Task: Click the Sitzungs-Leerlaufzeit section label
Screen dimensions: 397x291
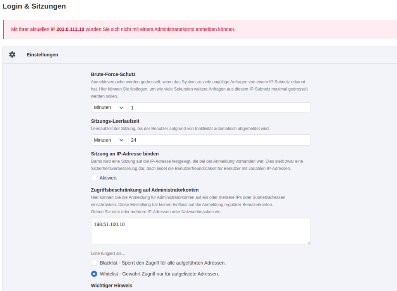Action: [115, 121]
